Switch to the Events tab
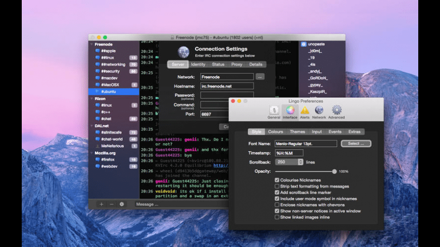This screenshot has width=440, height=247. 335,132
